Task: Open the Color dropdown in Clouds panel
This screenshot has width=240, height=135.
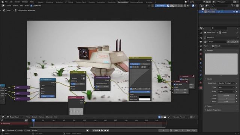Action: pos(226,91)
